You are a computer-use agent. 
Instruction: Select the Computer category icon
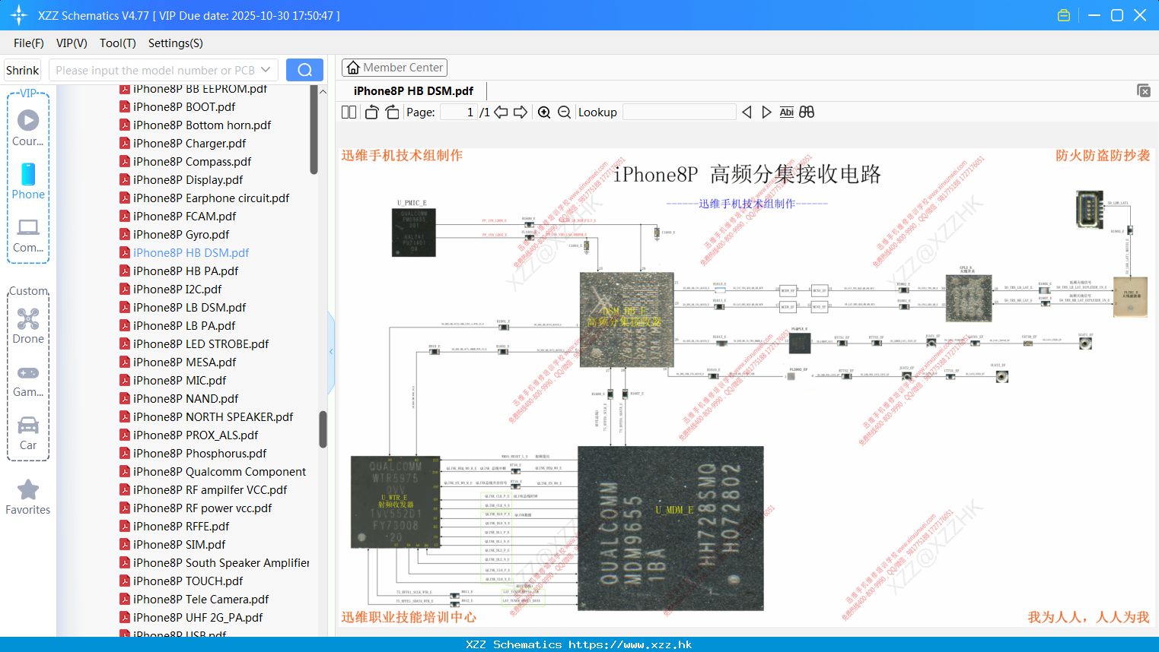(x=28, y=235)
